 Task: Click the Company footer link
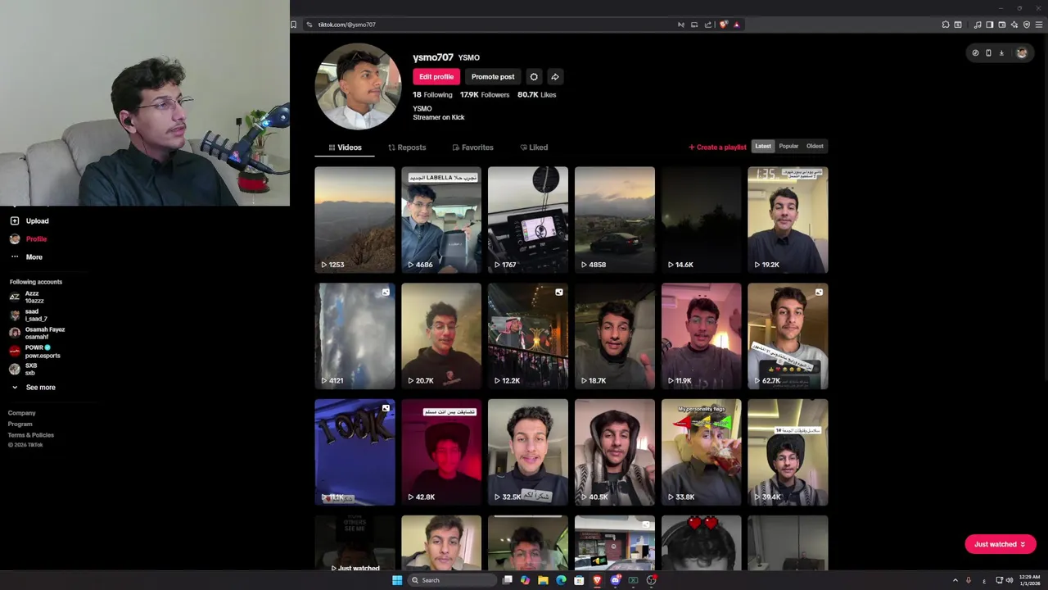tap(22, 413)
